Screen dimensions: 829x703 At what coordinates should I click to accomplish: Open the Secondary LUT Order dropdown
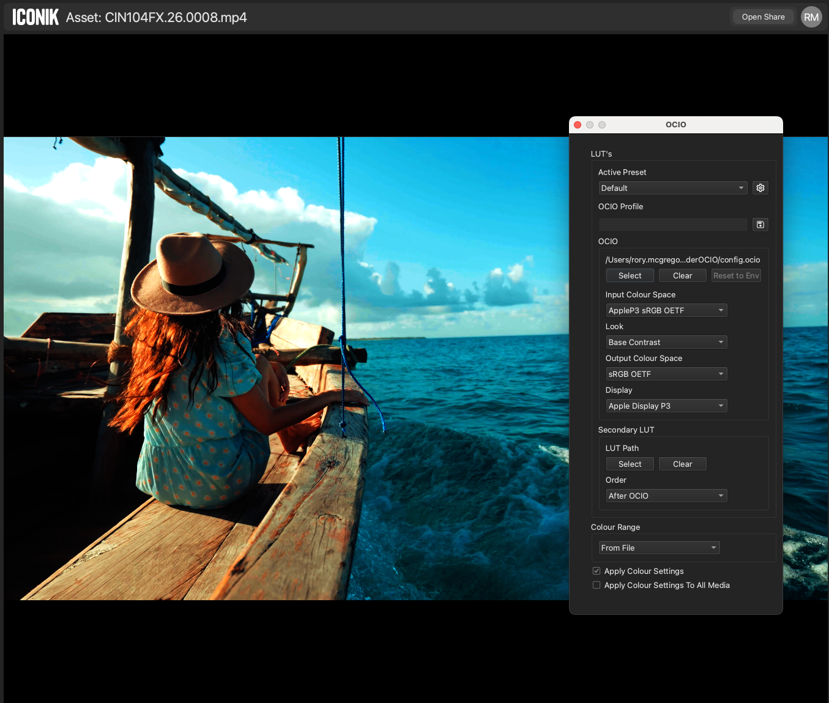(666, 496)
